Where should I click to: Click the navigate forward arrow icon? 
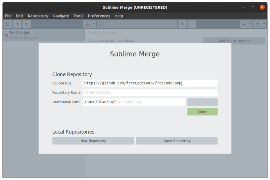(x=26, y=24)
